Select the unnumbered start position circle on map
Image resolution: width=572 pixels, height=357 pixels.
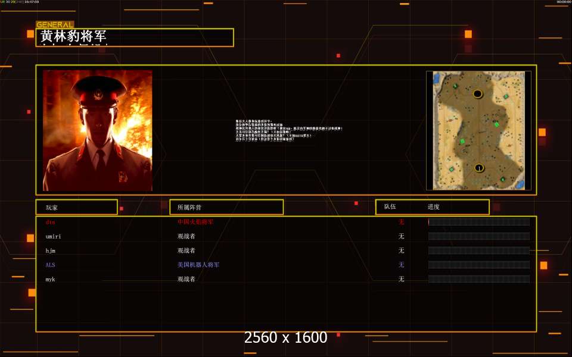pos(477,94)
